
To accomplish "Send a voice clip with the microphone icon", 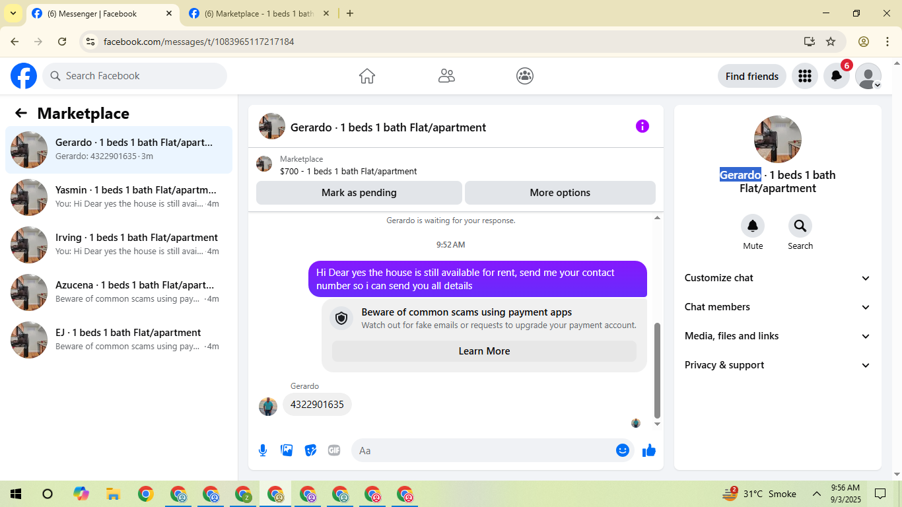I will [263, 450].
